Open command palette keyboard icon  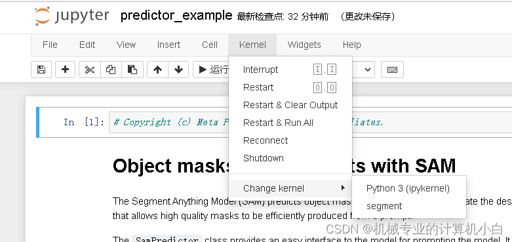pos(392,70)
